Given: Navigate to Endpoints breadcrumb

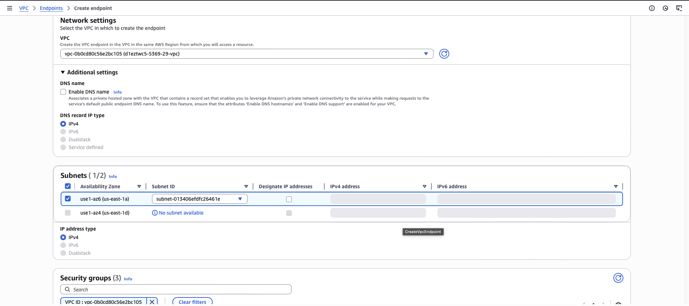Looking at the screenshot, I should pyautogui.click(x=51, y=8).
